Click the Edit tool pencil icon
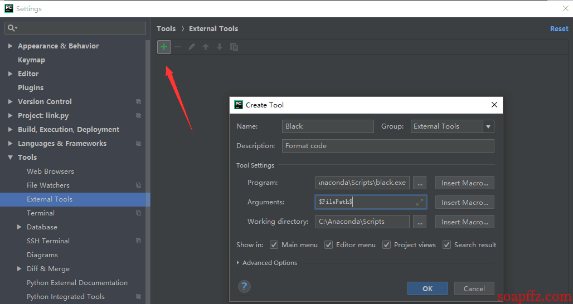 (x=192, y=47)
